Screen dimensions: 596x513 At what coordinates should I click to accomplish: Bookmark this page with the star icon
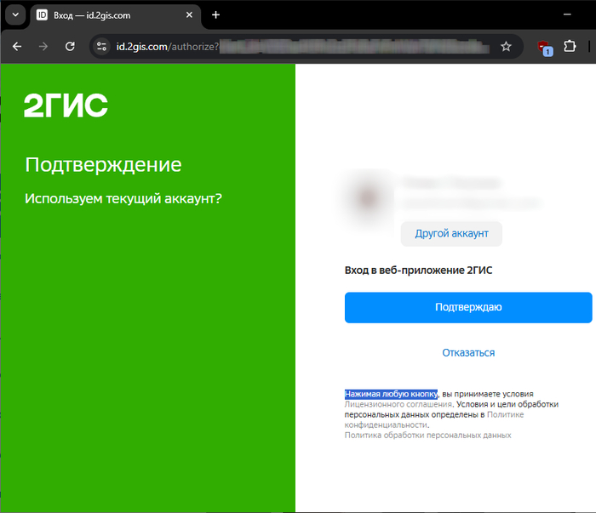pyautogui.click(x=506, y=47)
